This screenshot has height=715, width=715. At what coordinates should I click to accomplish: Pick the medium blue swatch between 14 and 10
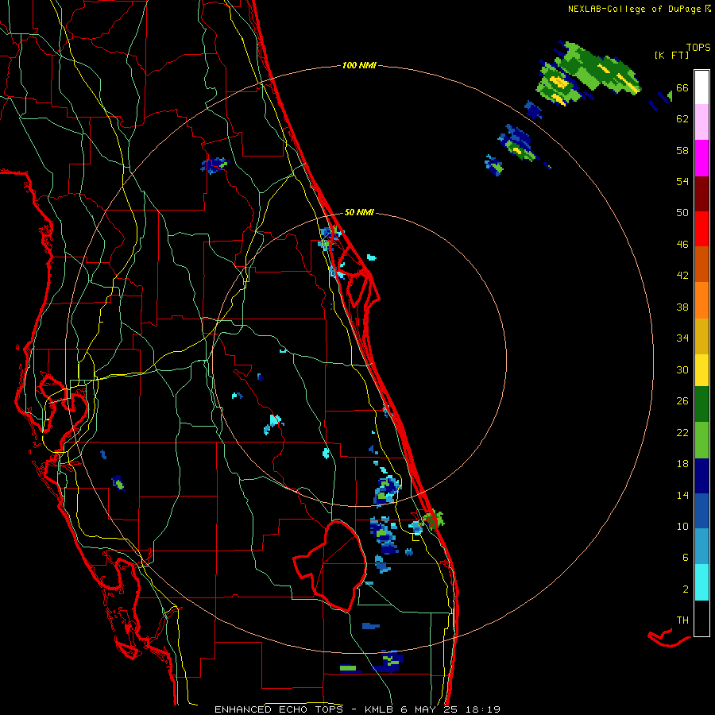[701, 512]
